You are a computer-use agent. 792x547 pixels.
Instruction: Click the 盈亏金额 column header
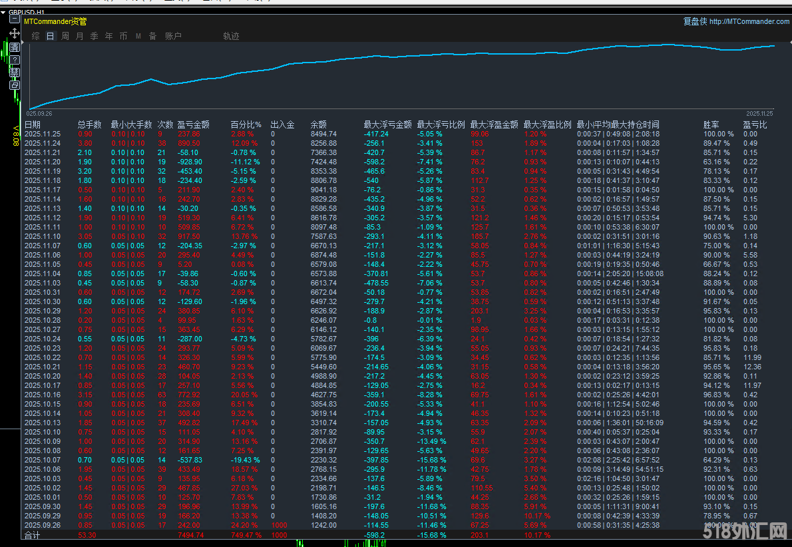pyautogui.click(x=193, y=124)
